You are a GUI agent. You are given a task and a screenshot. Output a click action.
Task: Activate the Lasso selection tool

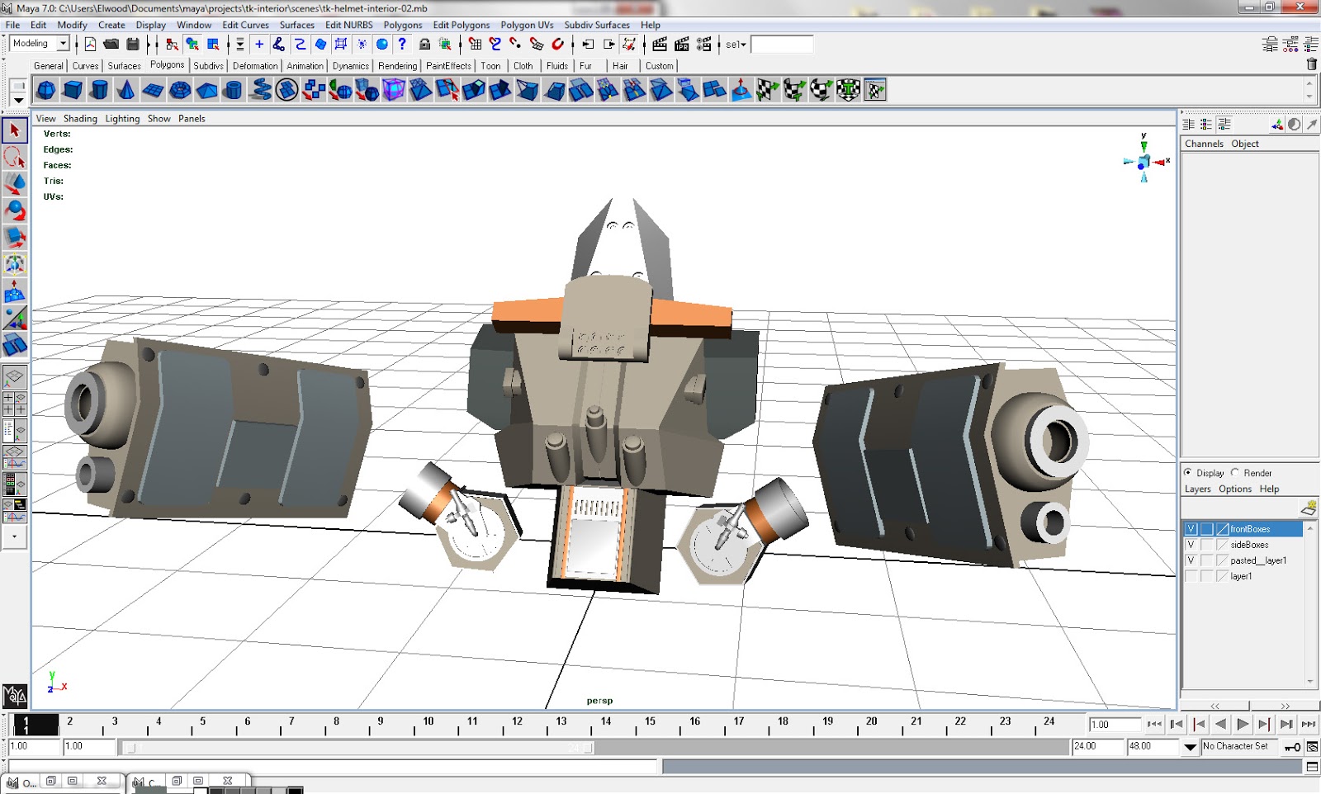tap(15, 157)
